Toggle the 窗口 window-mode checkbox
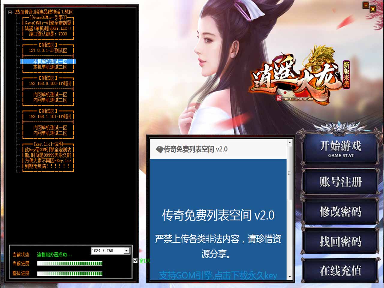The image size is (384, 288). point(136,261)
